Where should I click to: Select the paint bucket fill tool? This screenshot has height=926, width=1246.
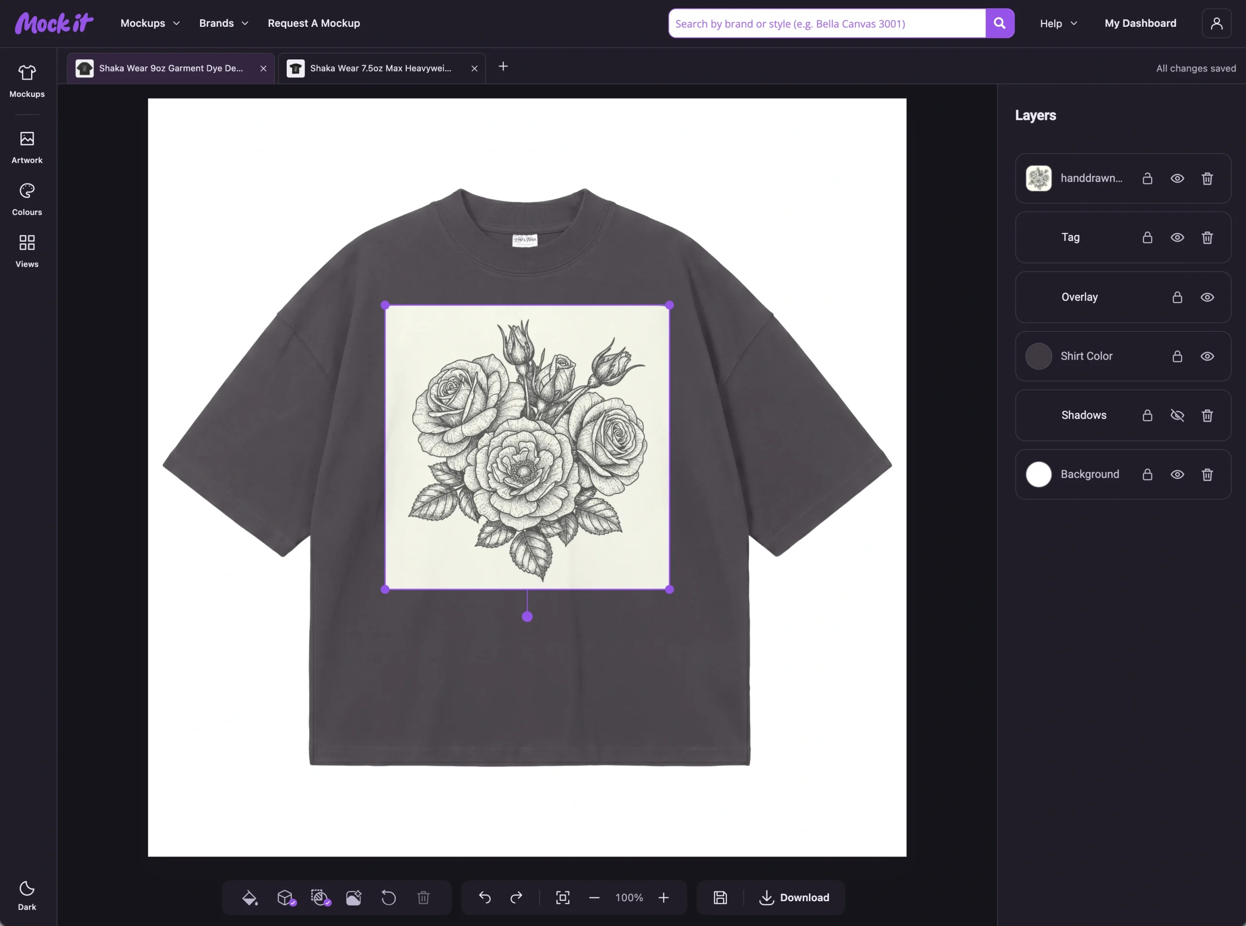249,897
